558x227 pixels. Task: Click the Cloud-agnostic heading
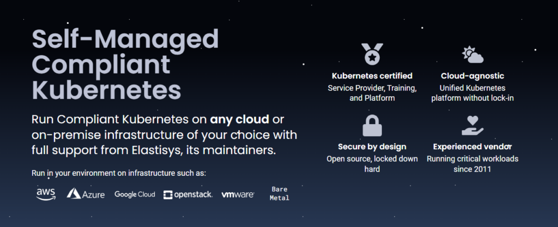[x=472, y=76]
